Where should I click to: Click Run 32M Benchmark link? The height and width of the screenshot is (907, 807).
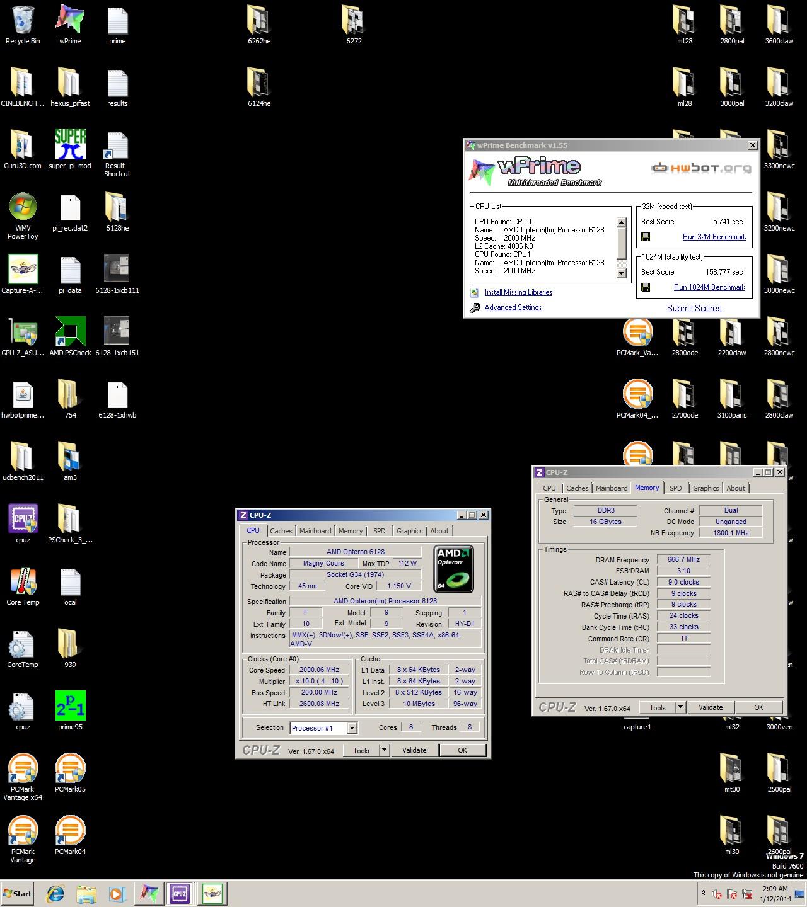(714, 237)
